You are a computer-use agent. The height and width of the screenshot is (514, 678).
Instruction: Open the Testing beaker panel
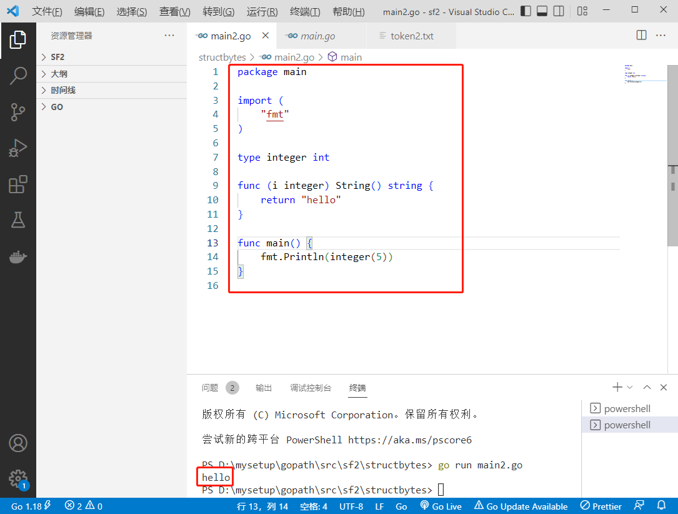click(x=18, y=220)
